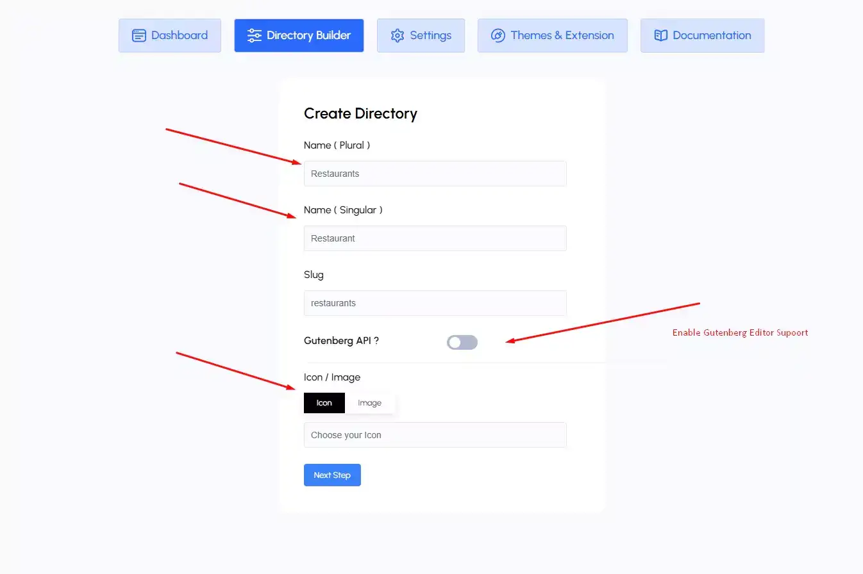The image size is (863, 574).
Task: Click the Create Directory heading
Action: [360, 113]
